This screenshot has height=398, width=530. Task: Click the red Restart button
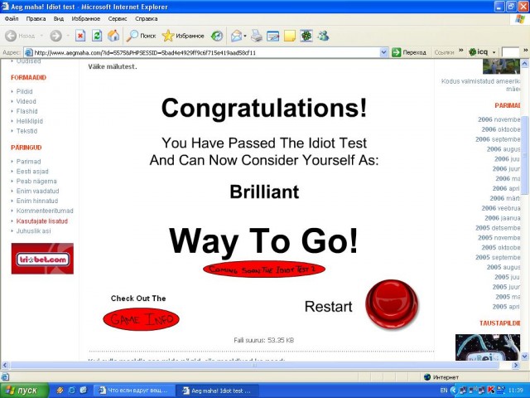click(392, 304)
